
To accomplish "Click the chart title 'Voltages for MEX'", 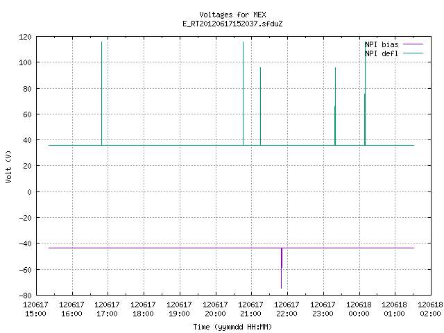I will coord(232,15).
